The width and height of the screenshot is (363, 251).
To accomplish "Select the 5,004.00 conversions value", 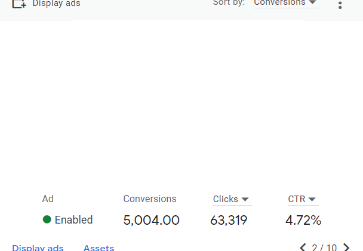I will coord(152,220).
